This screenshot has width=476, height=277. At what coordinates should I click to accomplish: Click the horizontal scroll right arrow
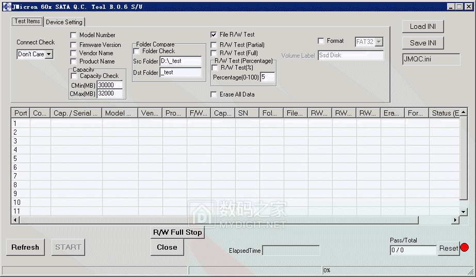pyautogui.click(x=455, y=220)
